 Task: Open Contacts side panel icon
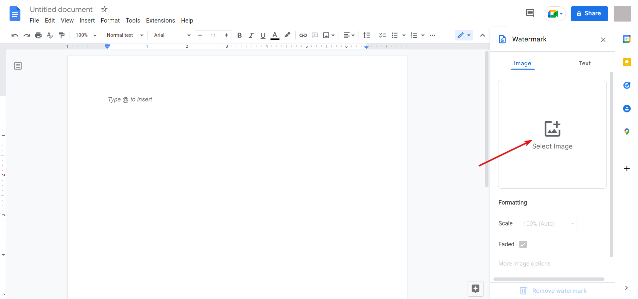pos(627,108)
